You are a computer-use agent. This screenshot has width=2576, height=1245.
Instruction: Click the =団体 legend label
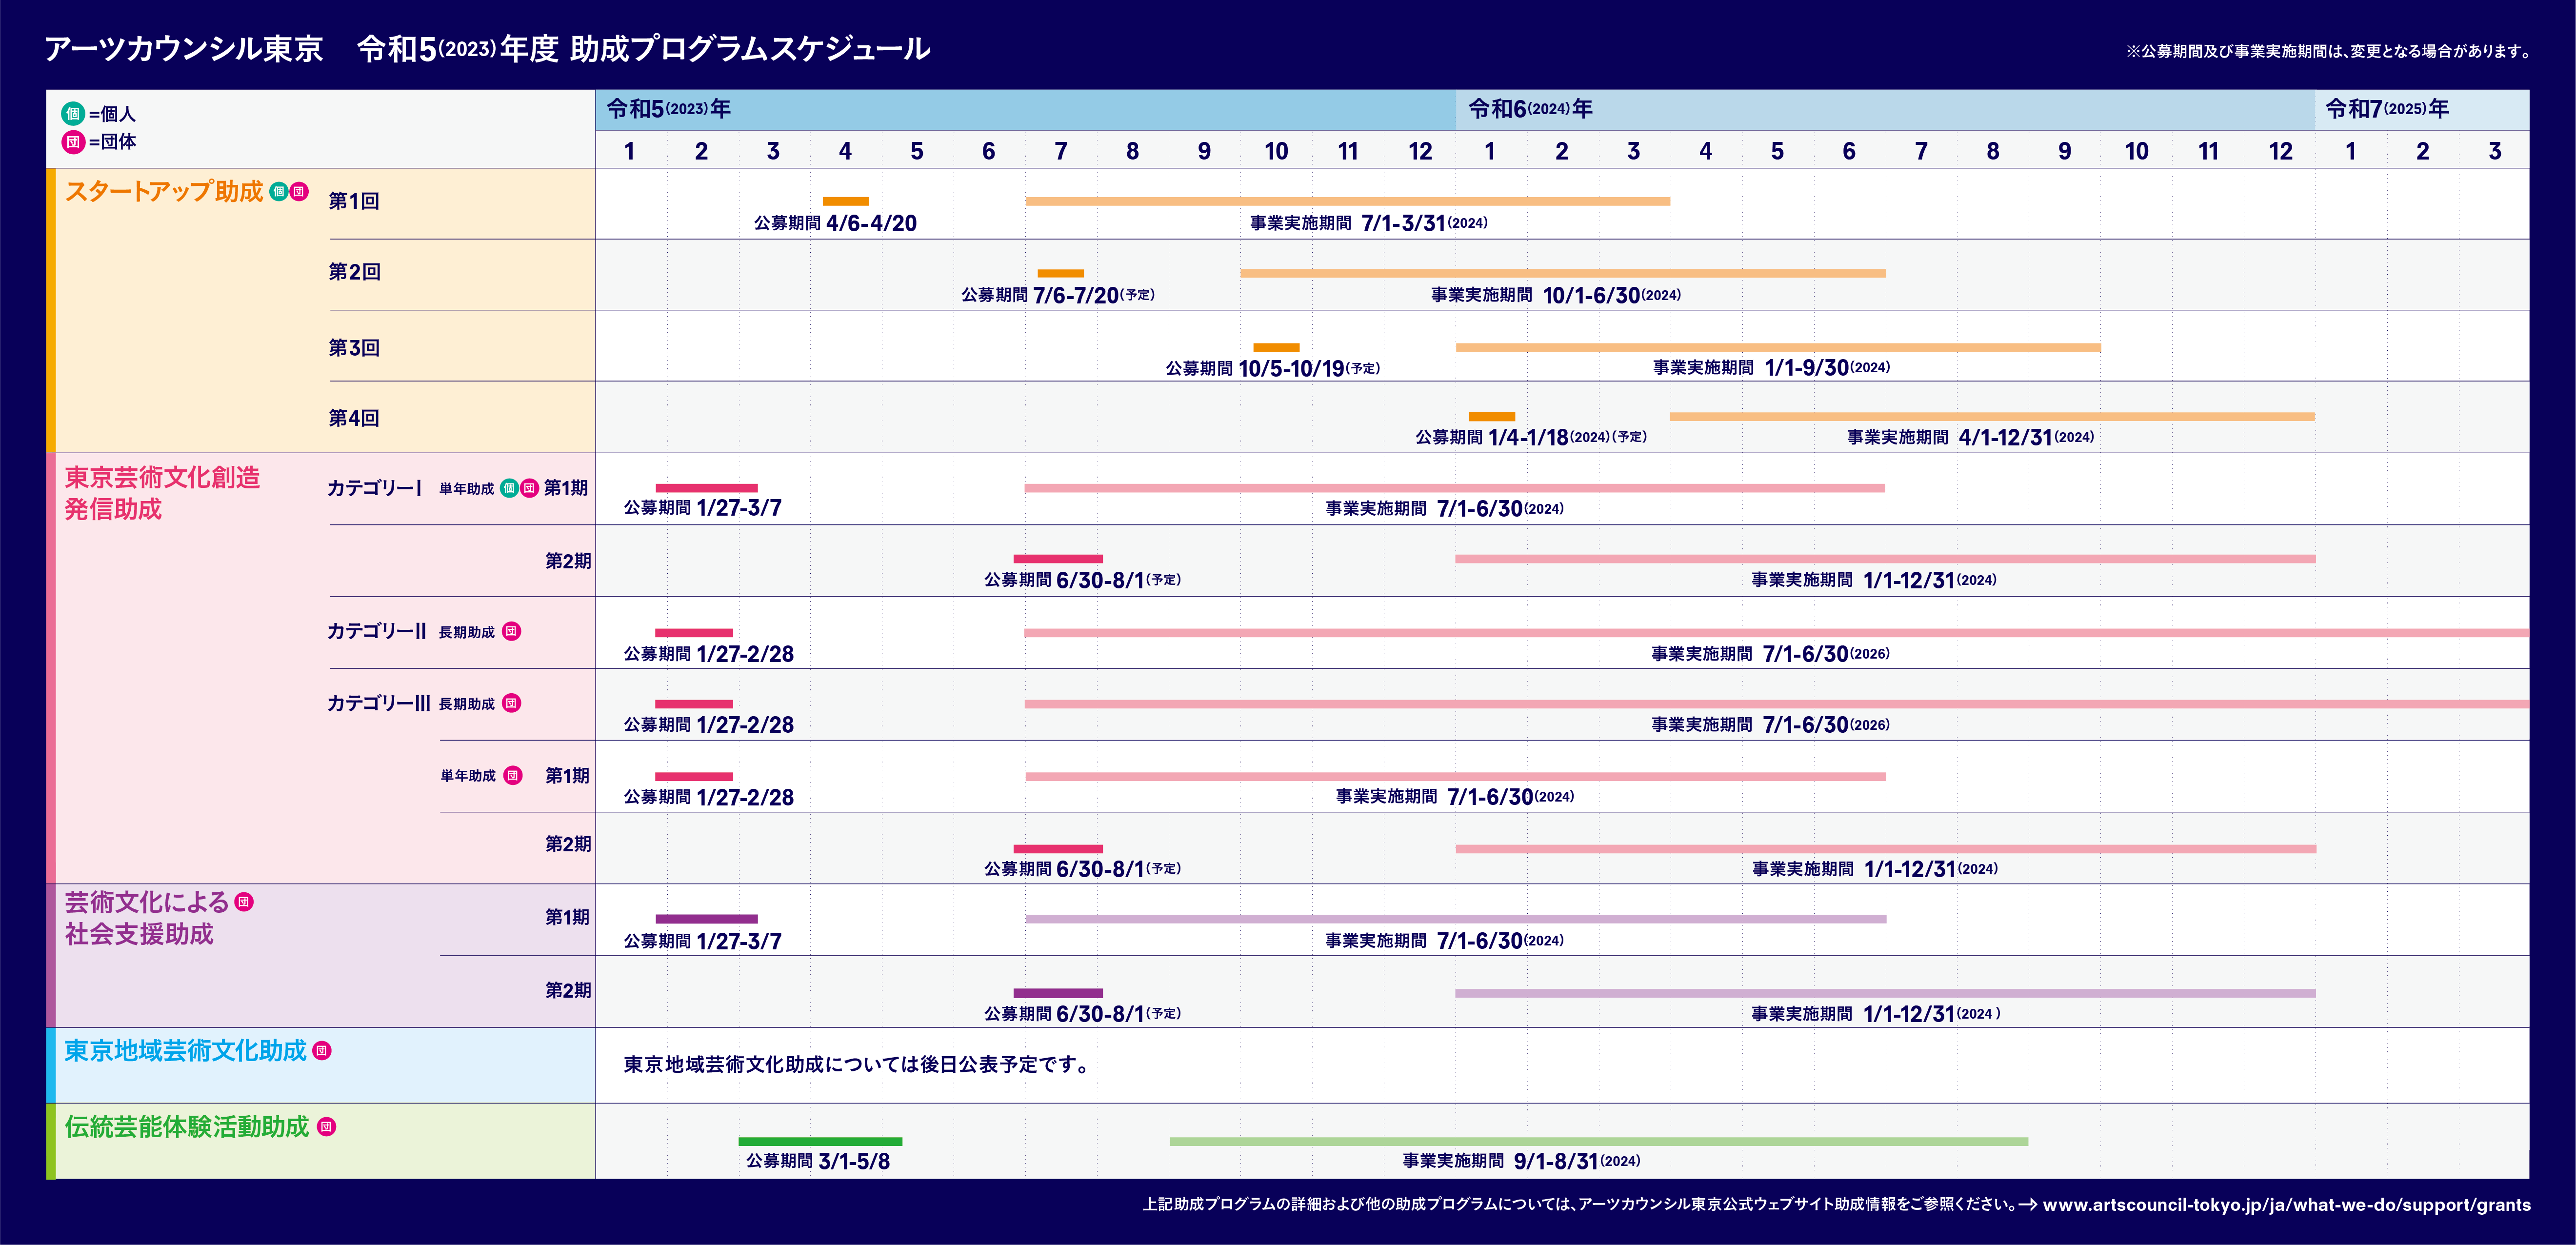112,142
